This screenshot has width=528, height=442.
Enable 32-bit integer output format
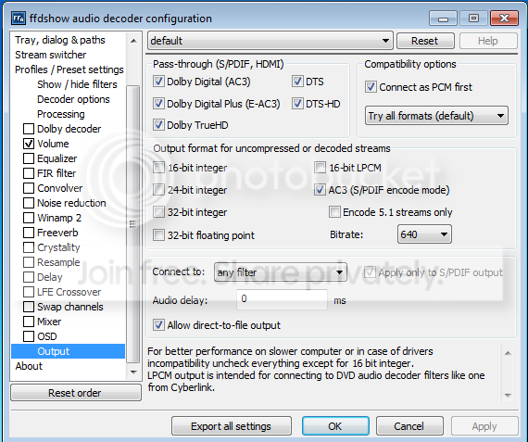click(x=158, y=212)
